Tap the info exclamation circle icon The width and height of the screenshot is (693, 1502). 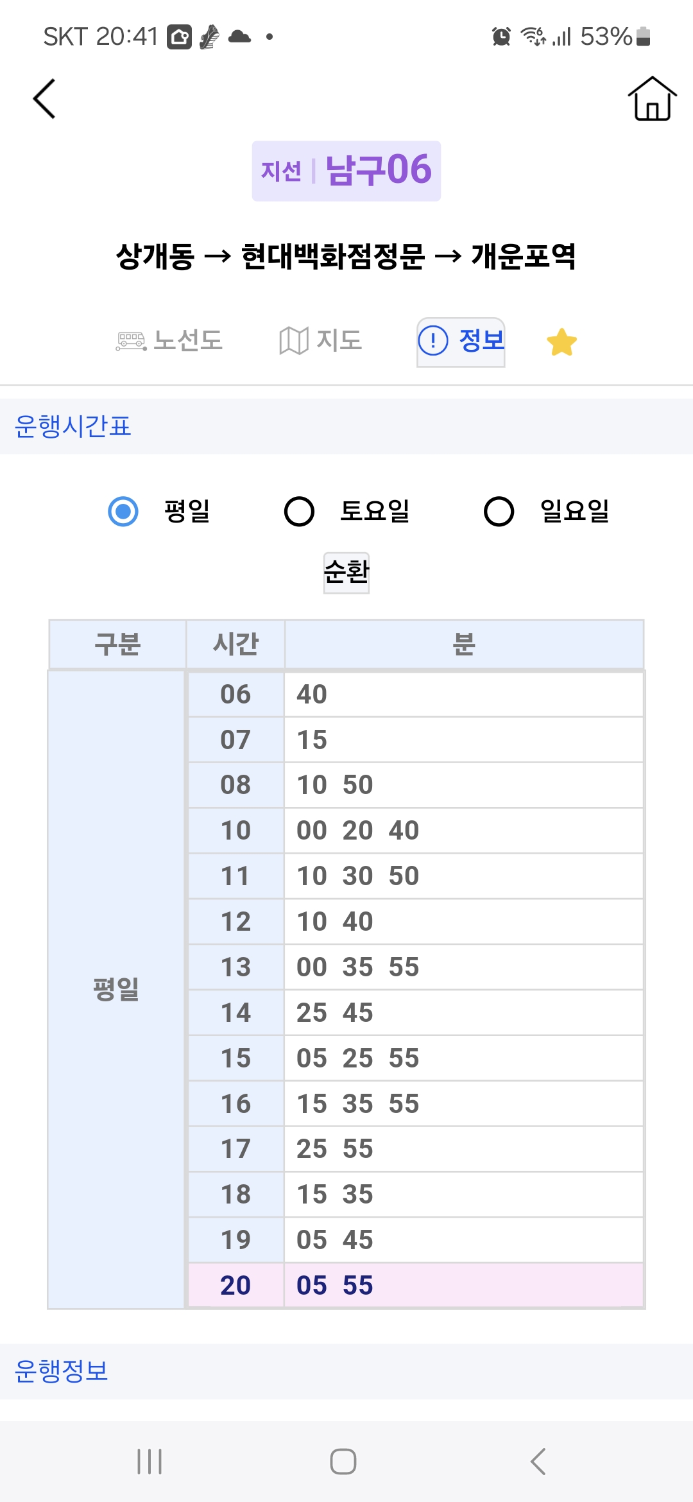pyautogui.click(x=433, y=341)
